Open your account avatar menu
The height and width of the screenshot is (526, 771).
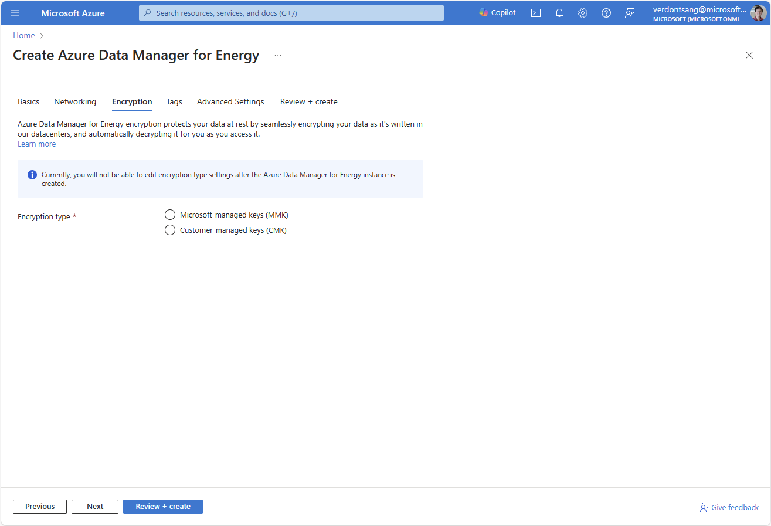758,12
